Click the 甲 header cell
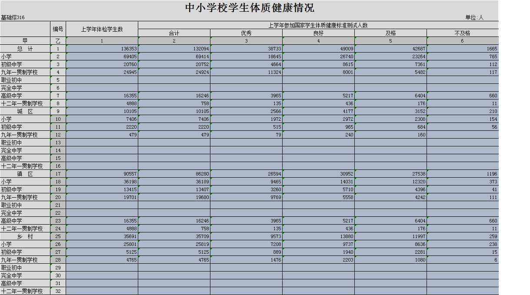The width and height of the screenshot is (530, 295). click(x=25, y=41)
